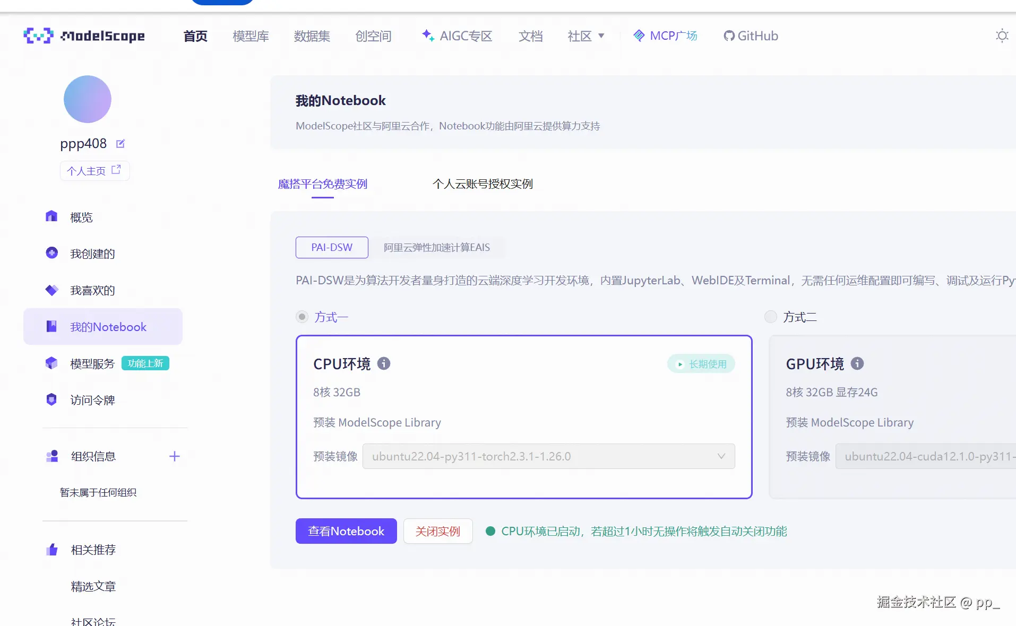Screen dimensions: 1016x626
Task: Click the 组织信息 people icon
Action: coord(52,456)
